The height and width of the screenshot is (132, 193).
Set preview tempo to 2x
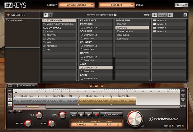pyautogui.click(x=170, y=15)
